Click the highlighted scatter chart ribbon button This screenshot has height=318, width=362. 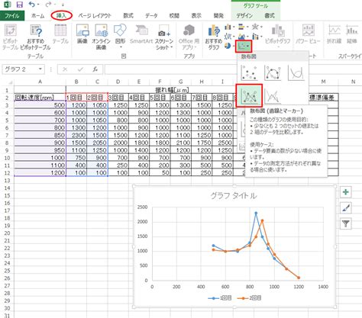click(244, 47)
